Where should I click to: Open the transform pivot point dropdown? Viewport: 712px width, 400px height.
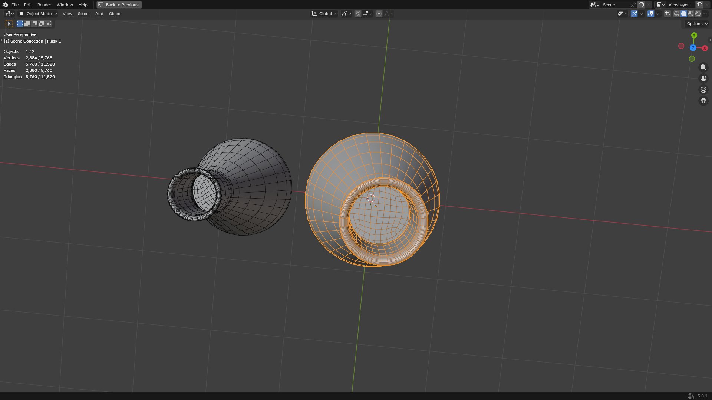346,14
